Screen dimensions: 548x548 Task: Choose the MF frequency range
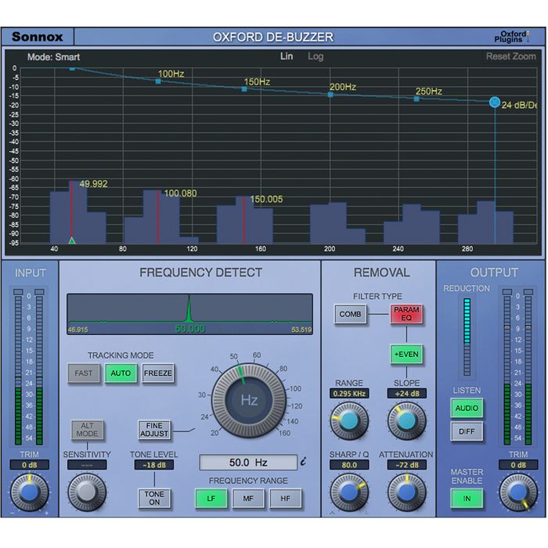pos(248,498)
